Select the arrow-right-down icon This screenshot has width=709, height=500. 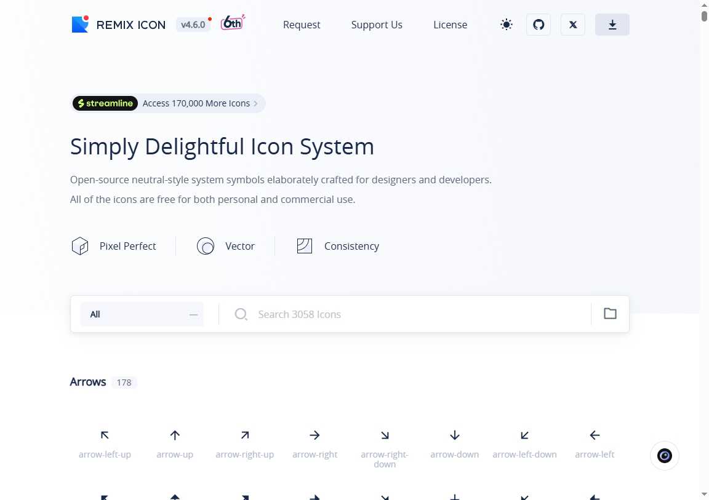click(385, 447)
